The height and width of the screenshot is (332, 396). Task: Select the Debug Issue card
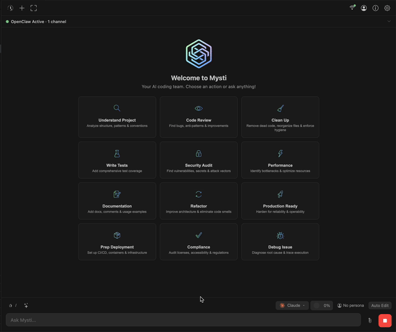click(280, 242)
